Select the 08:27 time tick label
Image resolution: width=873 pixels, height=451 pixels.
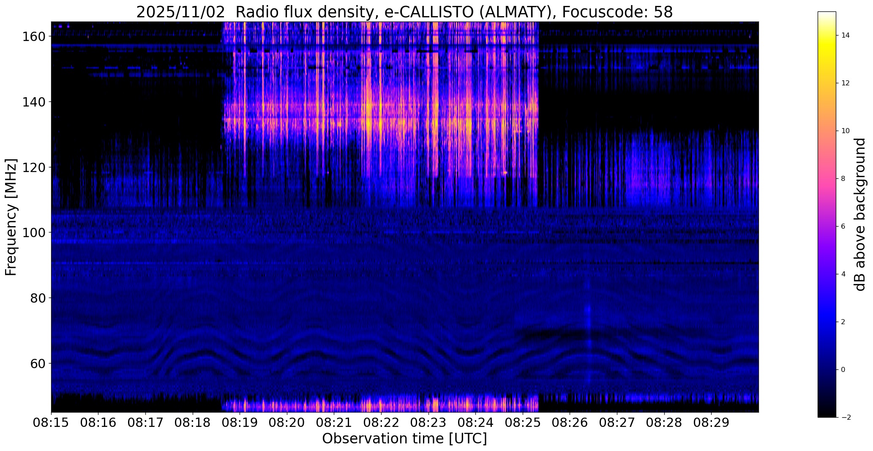[617, 422]
